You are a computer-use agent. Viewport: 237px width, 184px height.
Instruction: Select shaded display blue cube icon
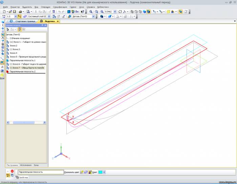(144, 11)
